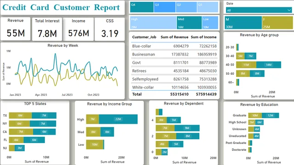Click the NJ teal 3M bar segment
Screen dimensions: 294x165
coord(20,148)
